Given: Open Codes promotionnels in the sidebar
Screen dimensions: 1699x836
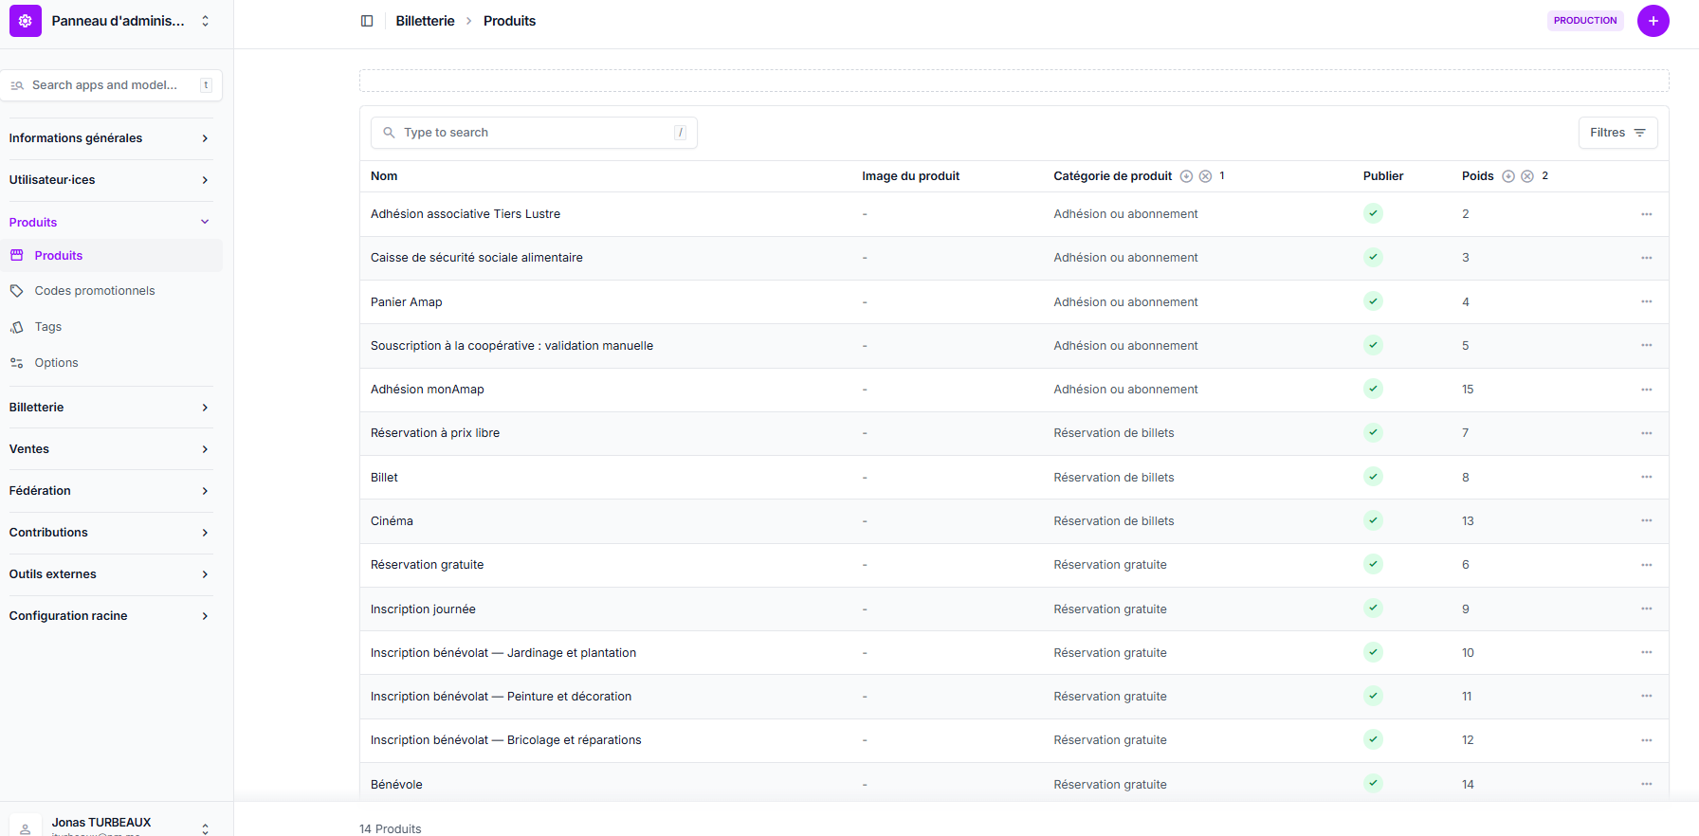Looking at the screenshot, I should pyautogui.click(x=95, y=291).
